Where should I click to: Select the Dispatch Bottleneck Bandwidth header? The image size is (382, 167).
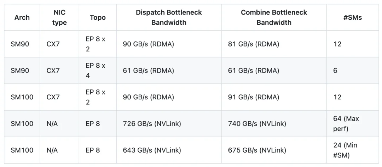169,17
